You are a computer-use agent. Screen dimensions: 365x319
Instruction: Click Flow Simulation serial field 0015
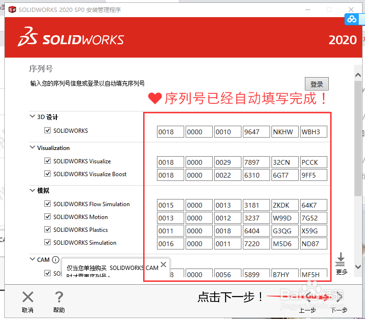(170, 205)
